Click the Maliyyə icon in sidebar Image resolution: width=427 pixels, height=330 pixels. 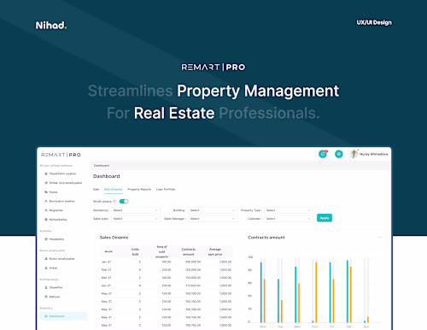pyautogui.click(x=46, y=297)
